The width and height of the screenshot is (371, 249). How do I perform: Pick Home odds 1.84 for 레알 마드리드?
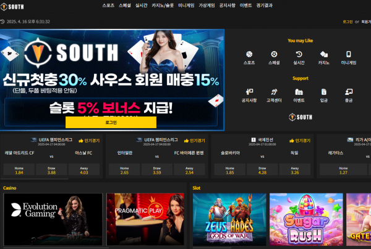tap(19, 170)
